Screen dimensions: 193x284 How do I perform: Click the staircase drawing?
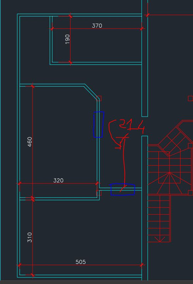[x=170, y=181]
